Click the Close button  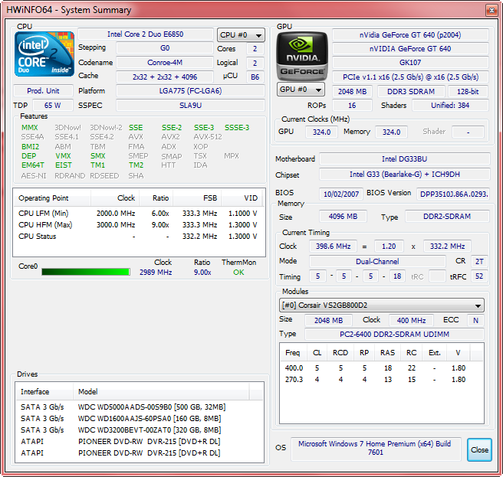click(x=479, y=449)
